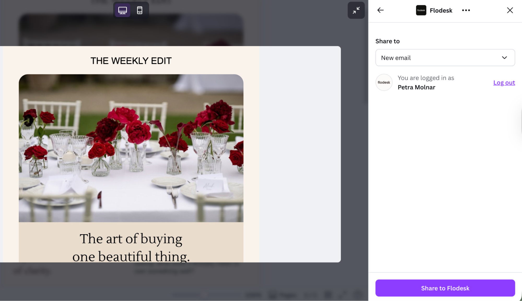Switch to mobile preview mode
The image size is (522, 301).
click(x=140, y=10)
